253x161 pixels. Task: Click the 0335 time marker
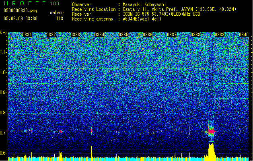[123, 35]
